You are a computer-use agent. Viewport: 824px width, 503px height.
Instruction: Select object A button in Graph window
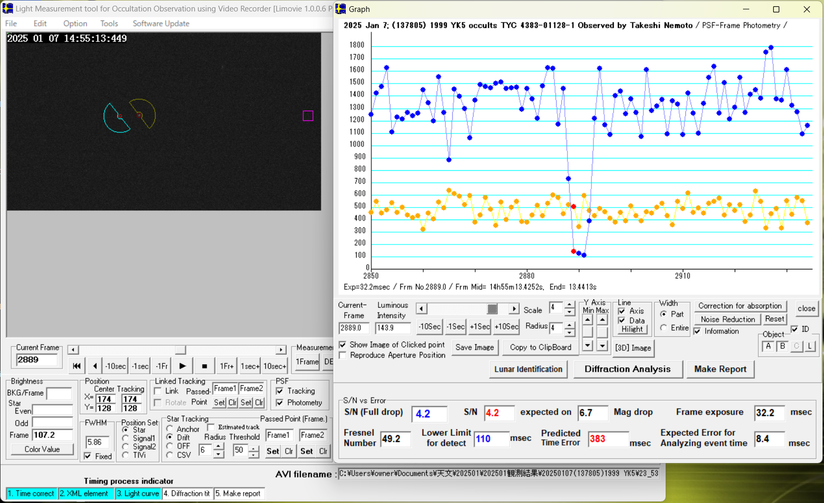click(768, 346)
